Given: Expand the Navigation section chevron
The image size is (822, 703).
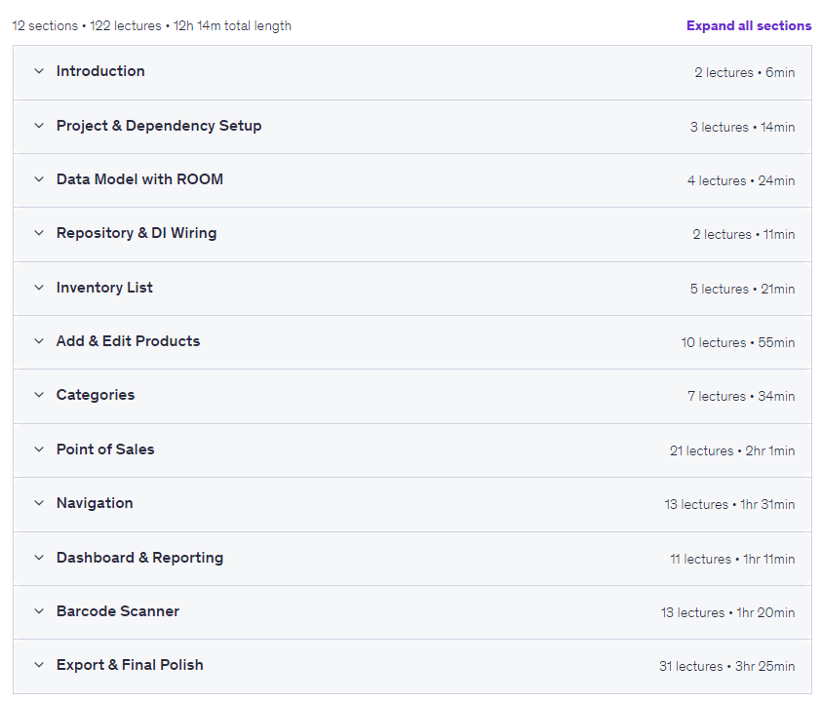Looking at the screenshot, I should point(39,503).
